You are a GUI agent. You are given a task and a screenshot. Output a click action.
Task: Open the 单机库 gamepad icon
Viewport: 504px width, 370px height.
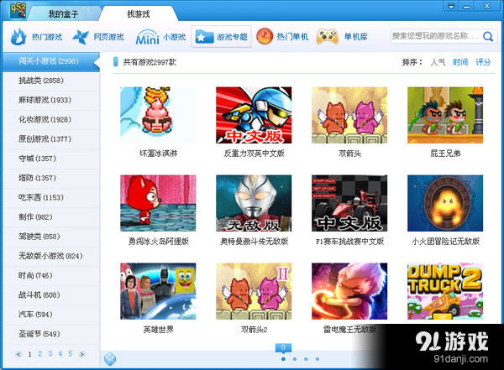point(327,37)
